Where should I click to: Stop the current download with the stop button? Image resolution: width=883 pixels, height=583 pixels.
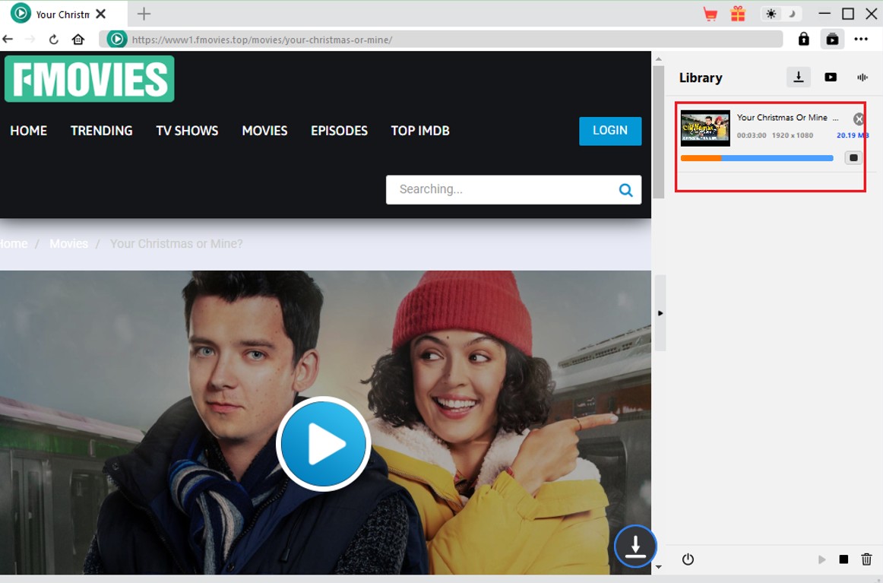click(853, 158)
